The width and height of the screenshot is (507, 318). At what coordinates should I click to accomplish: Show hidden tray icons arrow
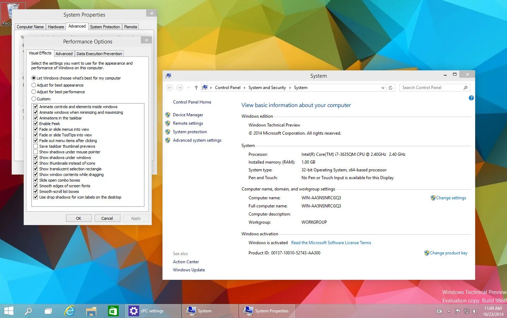[449, 311]
